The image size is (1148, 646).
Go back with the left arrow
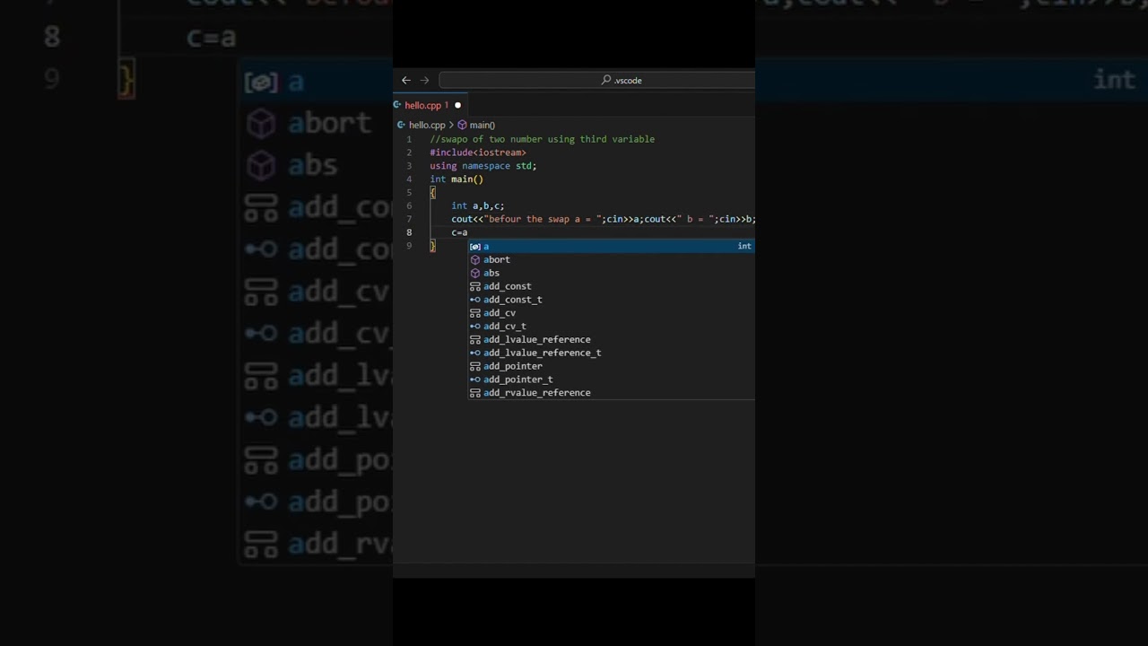point(406,80)
